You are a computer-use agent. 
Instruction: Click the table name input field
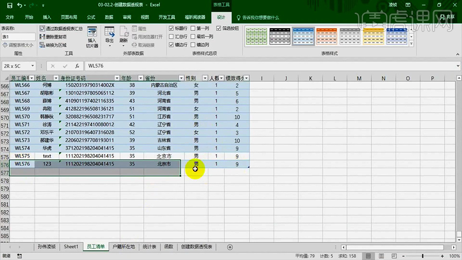(x=18, y=36)
